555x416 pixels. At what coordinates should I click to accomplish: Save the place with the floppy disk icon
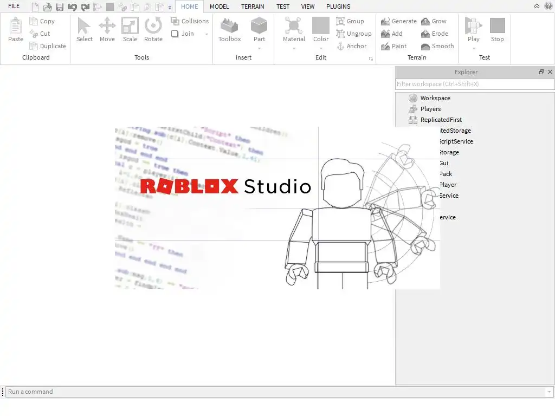pyautogui.click(x=60, y=6)
